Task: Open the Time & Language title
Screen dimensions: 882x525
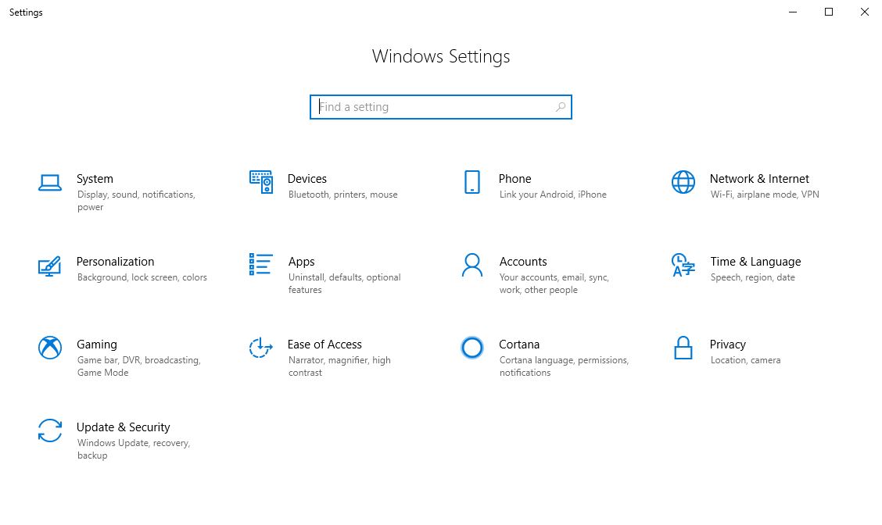Action: click(755, 262)
